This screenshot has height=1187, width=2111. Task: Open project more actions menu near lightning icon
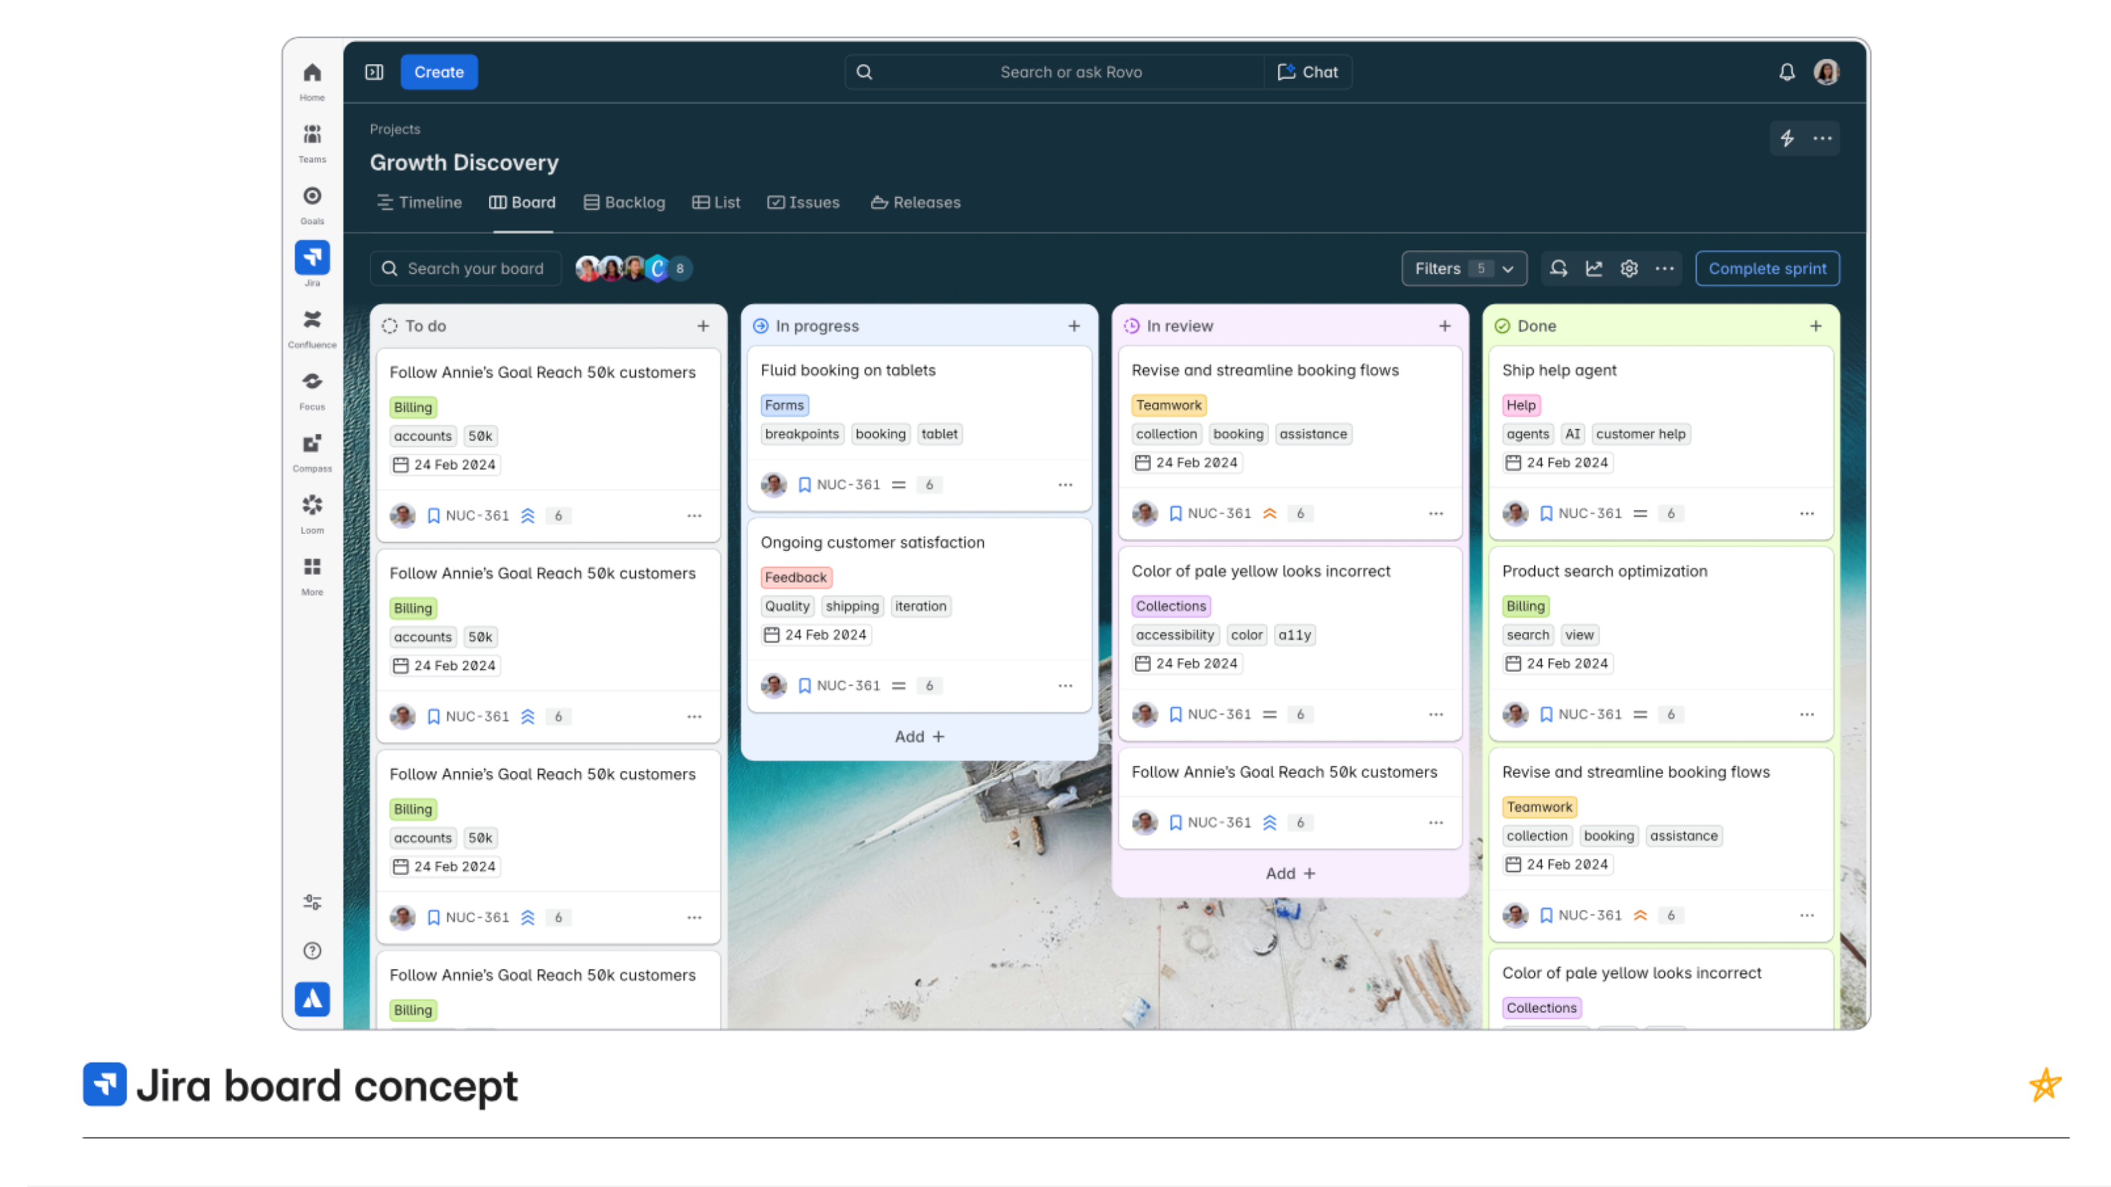point(1823,138)
